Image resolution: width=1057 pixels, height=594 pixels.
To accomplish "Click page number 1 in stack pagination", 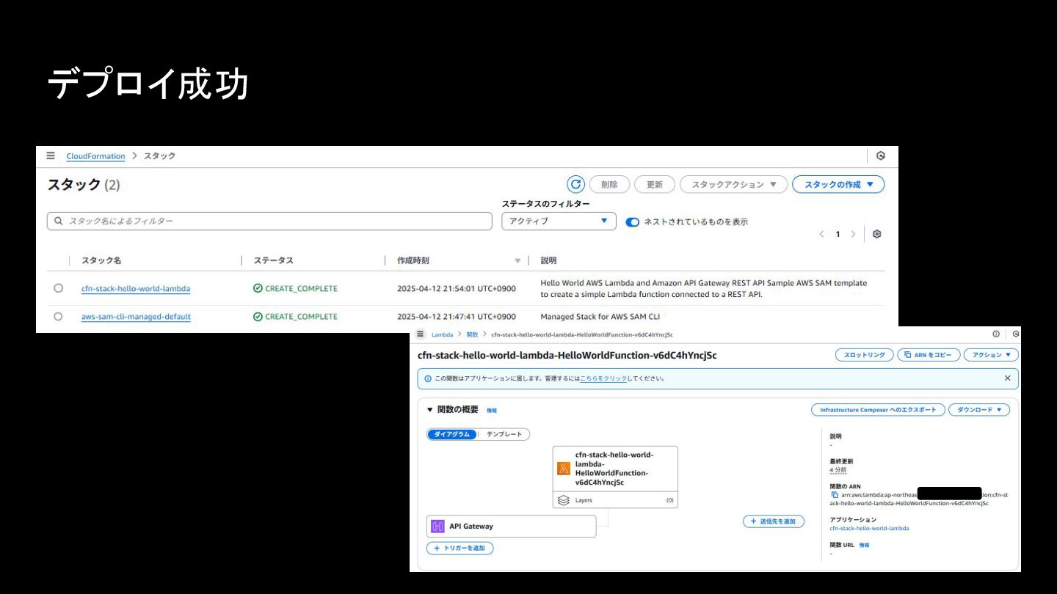I will [838, 234].
